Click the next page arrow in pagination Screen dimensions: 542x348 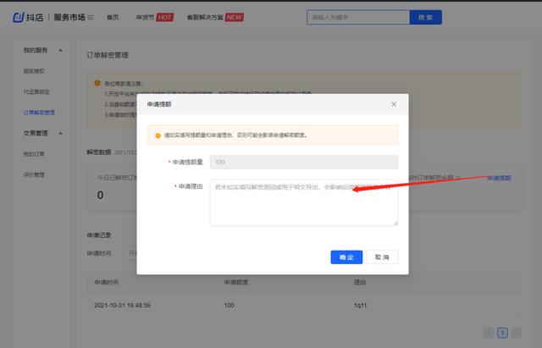517,333
